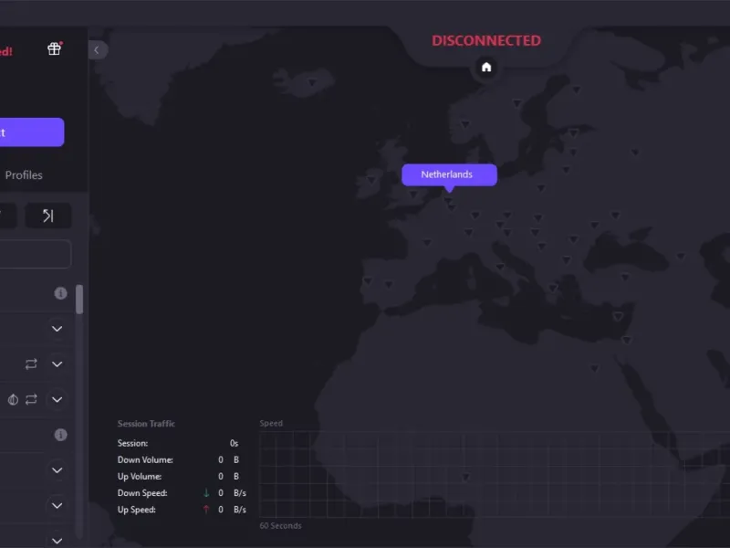Click the Up Speed: label

tap(136, 510)
